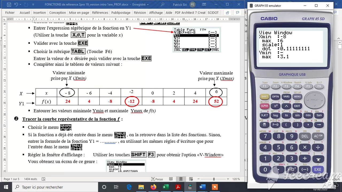Open the Révision tab
This screenshot has height=192, width=342.
point(140,13)
